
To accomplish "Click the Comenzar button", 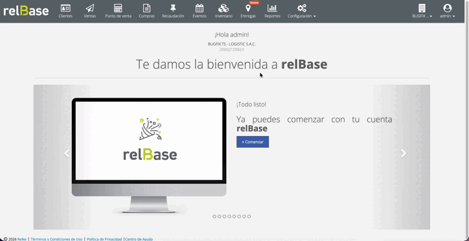I will (x=253, y=142).
